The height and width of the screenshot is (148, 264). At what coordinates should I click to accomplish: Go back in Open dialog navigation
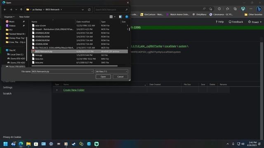5,10
